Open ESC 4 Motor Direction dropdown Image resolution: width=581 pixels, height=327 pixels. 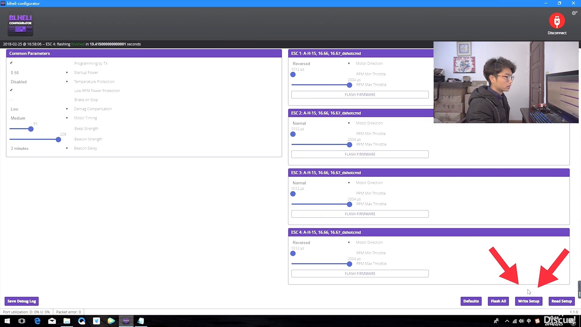pyautogui.click(x=321, y=243)
